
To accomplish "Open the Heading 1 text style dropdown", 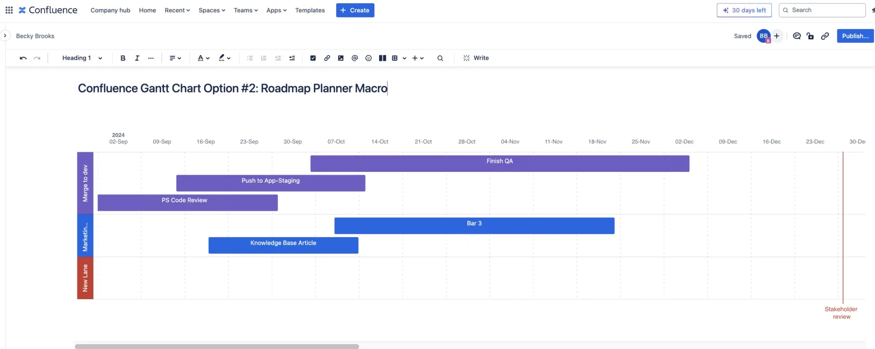I will tap(82, 58).
